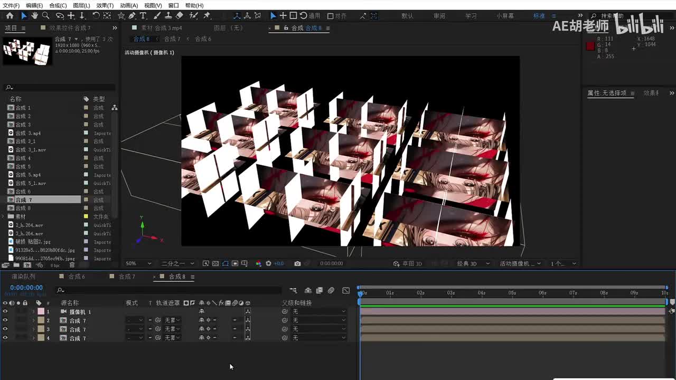676x380 pixels.
Task: Select the Orbit camera tool
Action: (59, 16)
